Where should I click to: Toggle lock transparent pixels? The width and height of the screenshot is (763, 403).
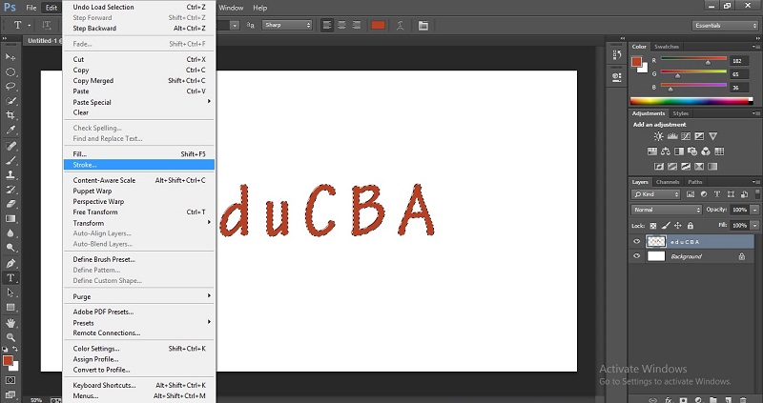[653, 226]
